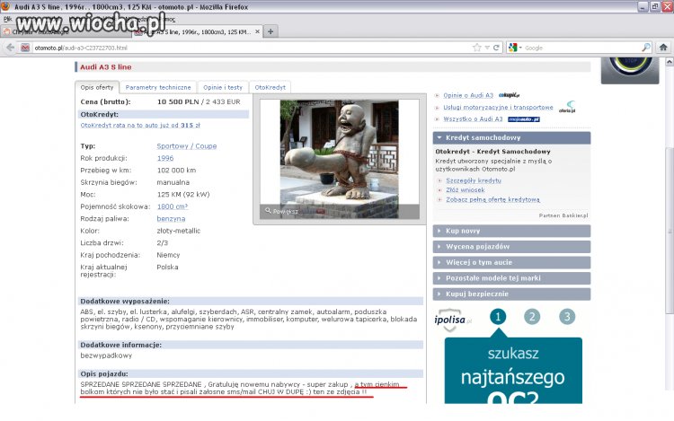The height and width of the screenshot is (421, 674).
Task: Expand the Więcej o tym aucie section
Action: (511, 263)
